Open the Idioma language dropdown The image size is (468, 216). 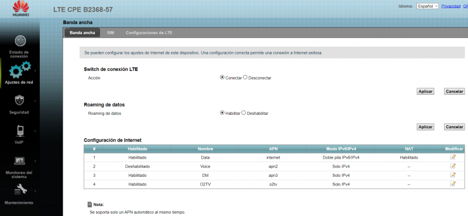pos(428,6)
